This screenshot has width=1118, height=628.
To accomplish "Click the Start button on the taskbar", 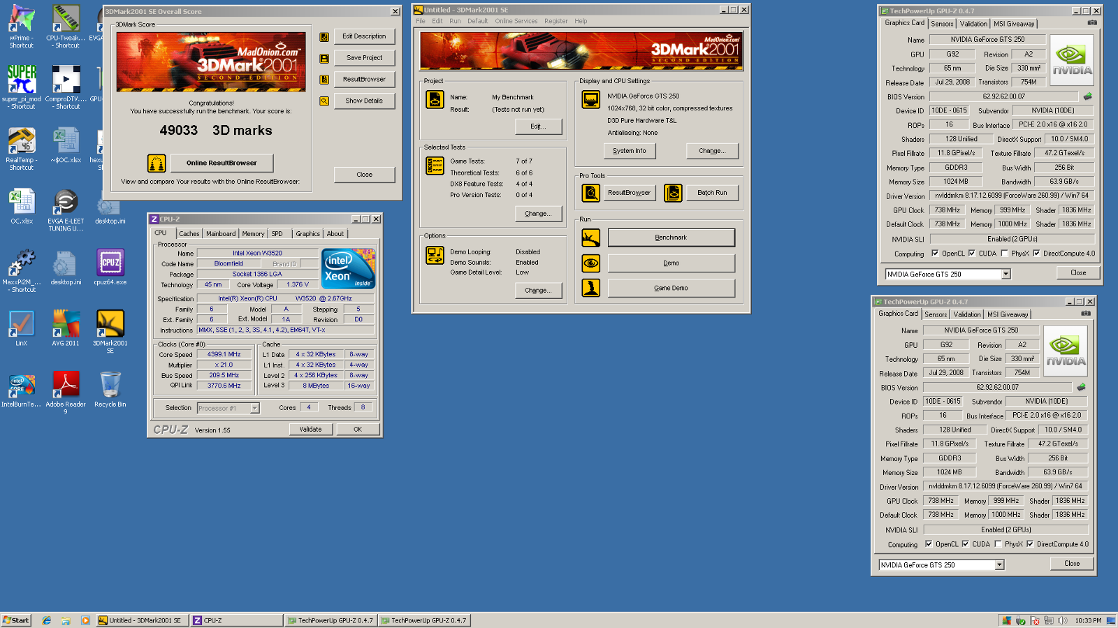I will [16, 620].
